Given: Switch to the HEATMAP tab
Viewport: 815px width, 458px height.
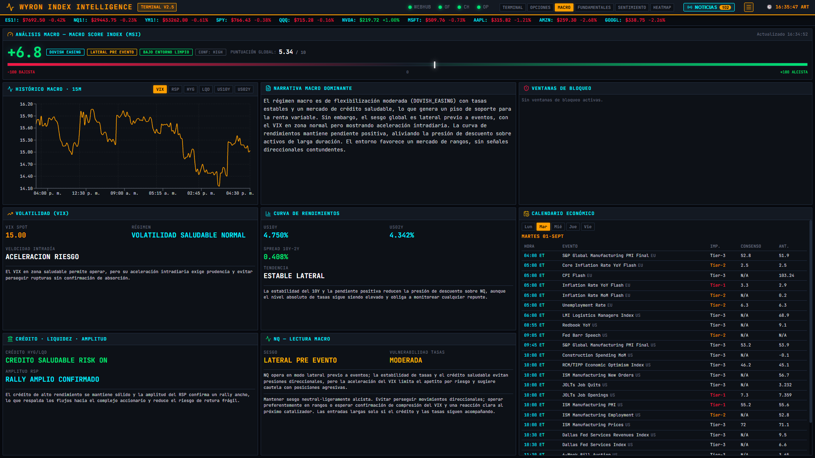Looking at the screenshot, I should point(662,7).
